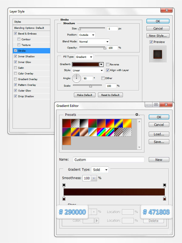
Task: Click the Smoothness value field
Action: click(x=87, y=178)
